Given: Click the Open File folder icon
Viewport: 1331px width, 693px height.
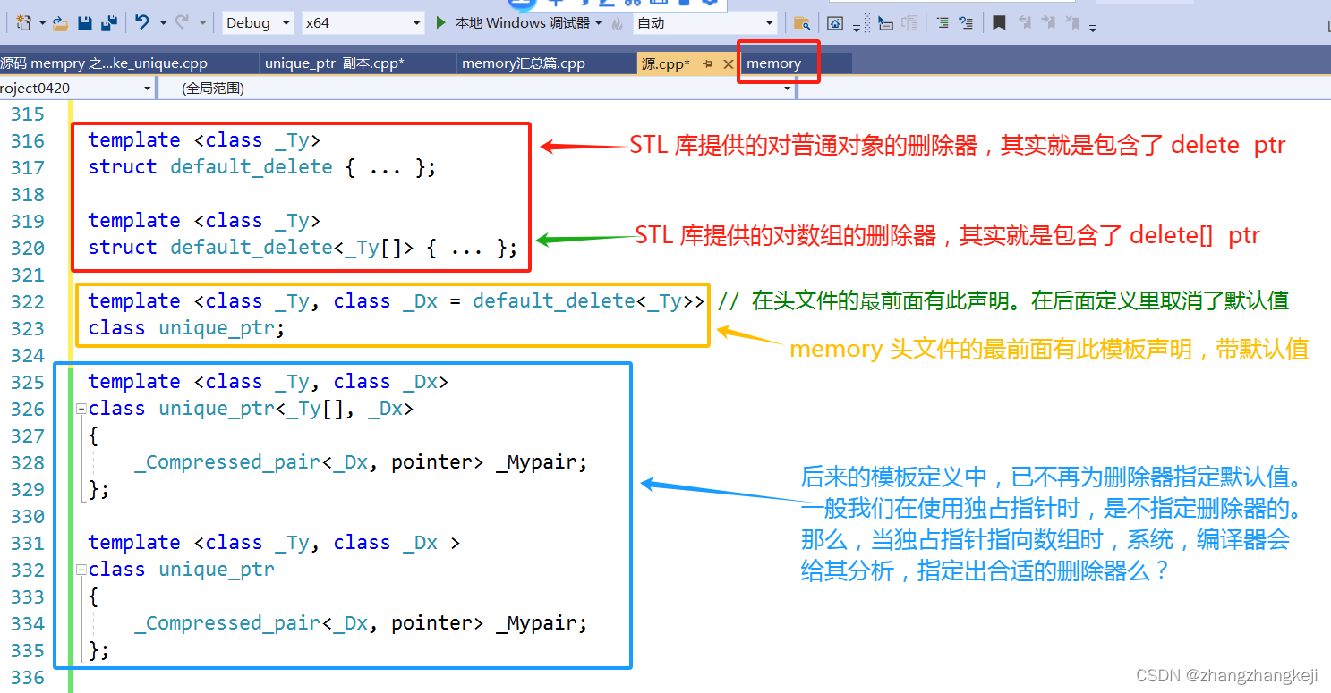Looking at the screenshot, I should click(59, 23).
